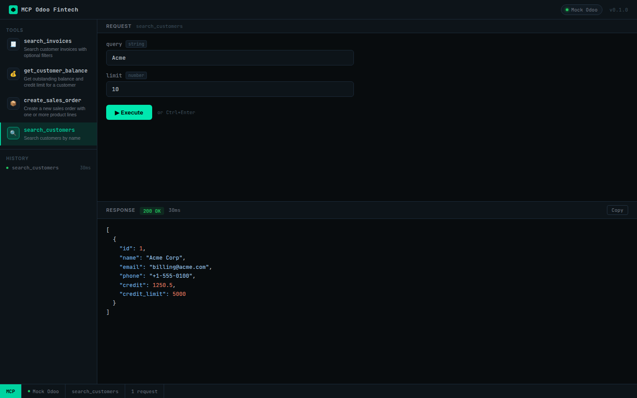Select the search_invoices tool icon

coord(13,44)
